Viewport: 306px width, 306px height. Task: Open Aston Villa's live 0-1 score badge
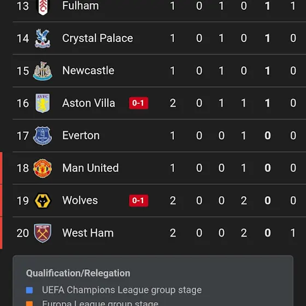(139, 103)
